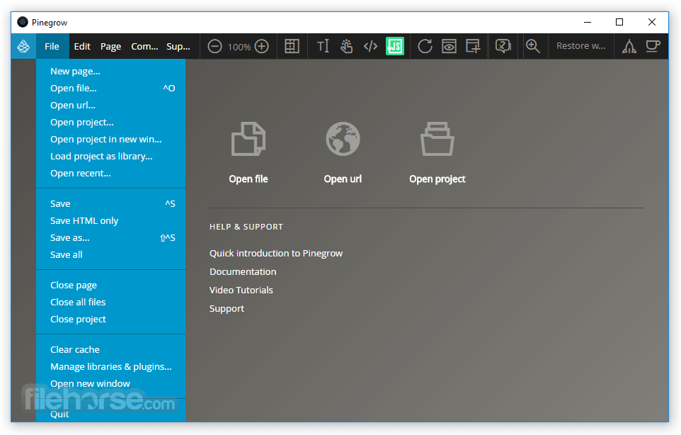Open the Sup... menu
Screen dimensions: 681x435
click(178, 46)
